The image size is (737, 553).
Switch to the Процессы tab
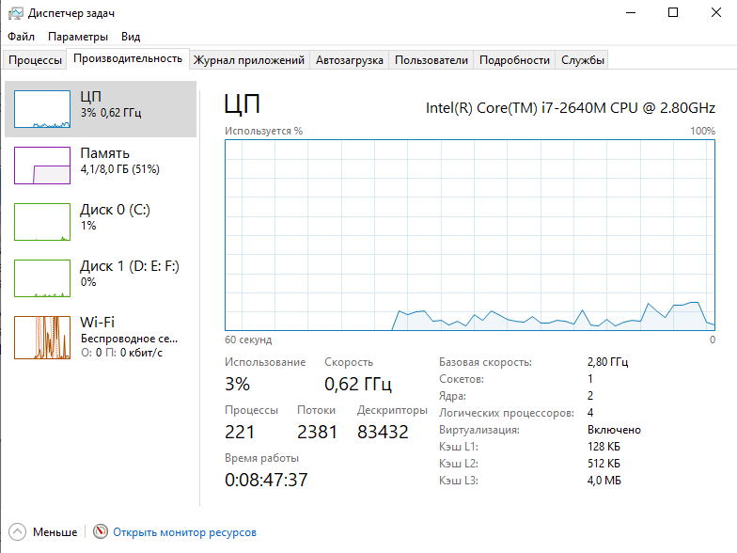[x=35, y=60]
